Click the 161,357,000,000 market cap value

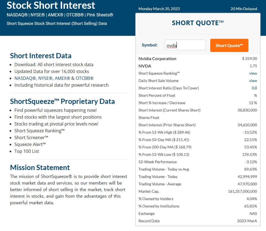pyautogui.click(x=242, y=191)
